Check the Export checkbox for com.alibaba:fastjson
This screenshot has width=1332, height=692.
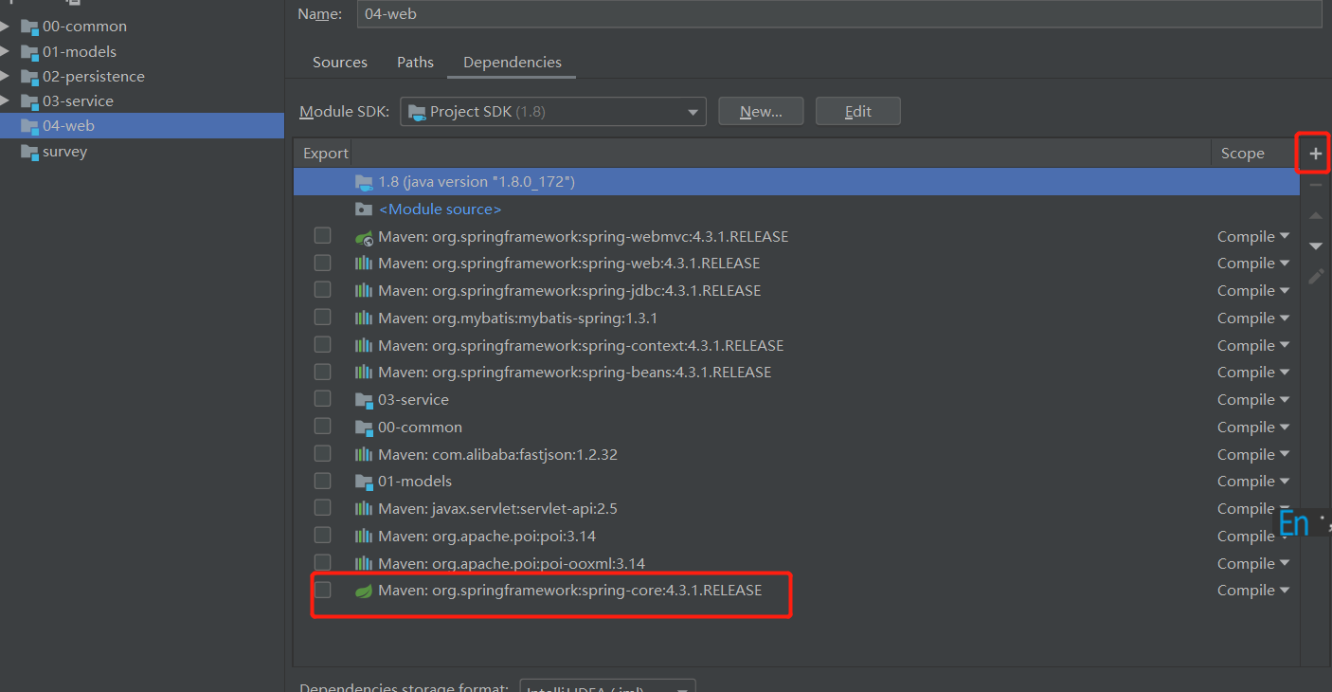322,453
